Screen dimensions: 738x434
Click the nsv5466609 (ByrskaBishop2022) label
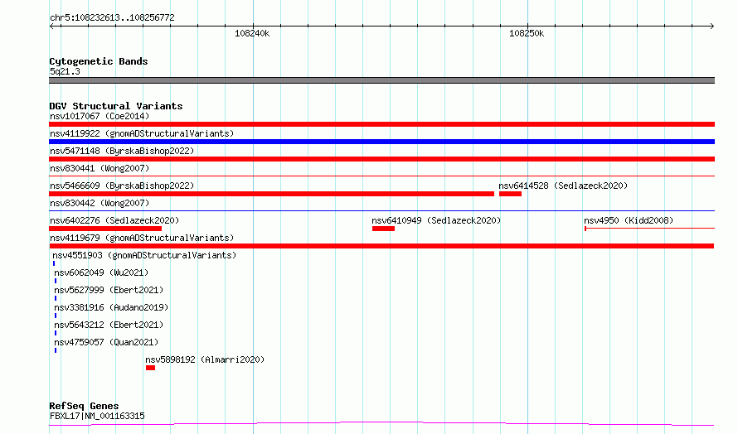(122, 186)
